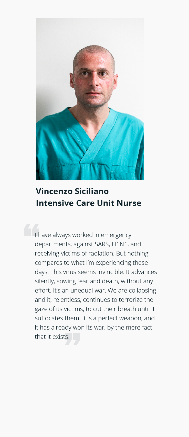
Task: Select the name Vincenzo Siciliano heading
Action: click(72, 191)
